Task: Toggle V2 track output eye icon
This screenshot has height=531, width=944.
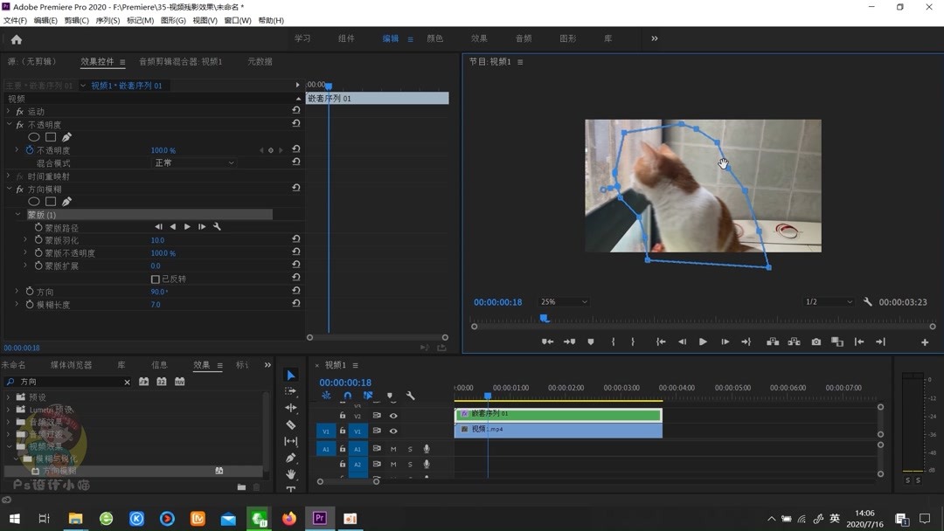Action: 393,416
